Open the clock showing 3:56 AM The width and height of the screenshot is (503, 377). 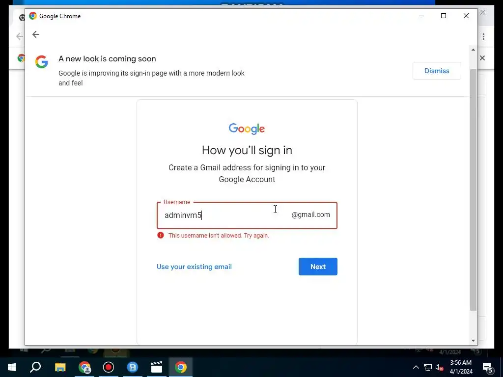461,367
